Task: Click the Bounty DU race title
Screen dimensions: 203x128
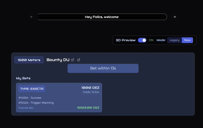Action: pyautogui.click(x=58, y=60)
